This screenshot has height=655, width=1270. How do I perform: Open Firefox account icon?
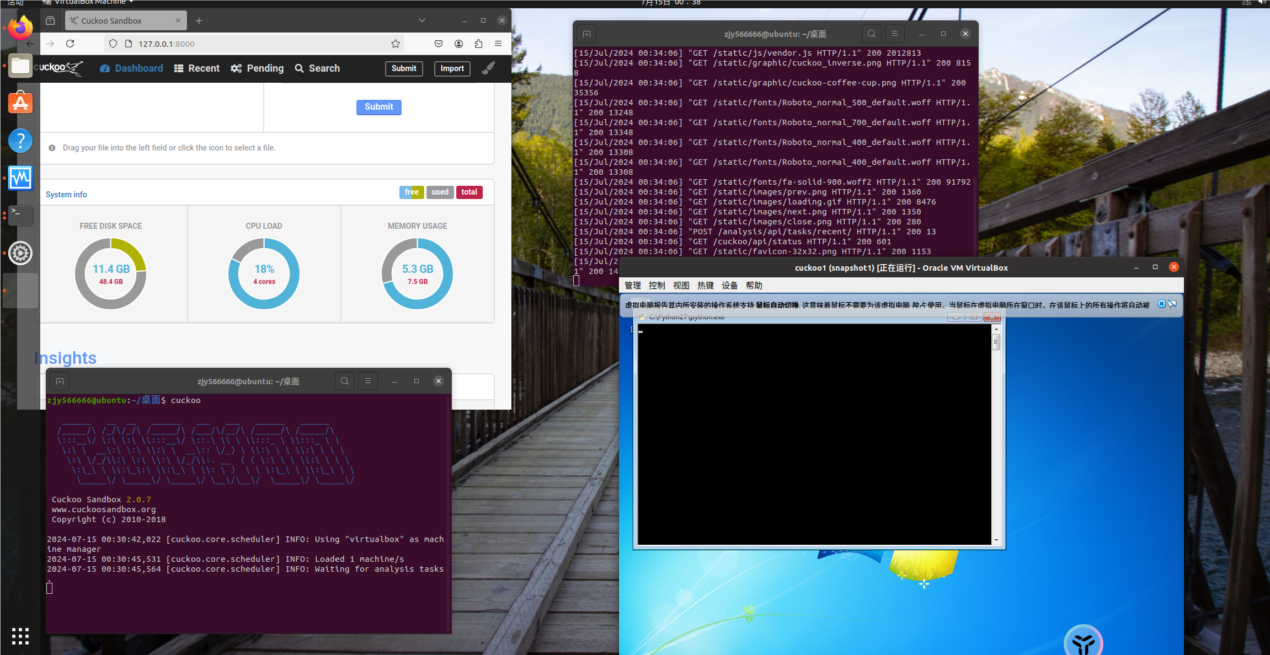[x=458, y=44]
